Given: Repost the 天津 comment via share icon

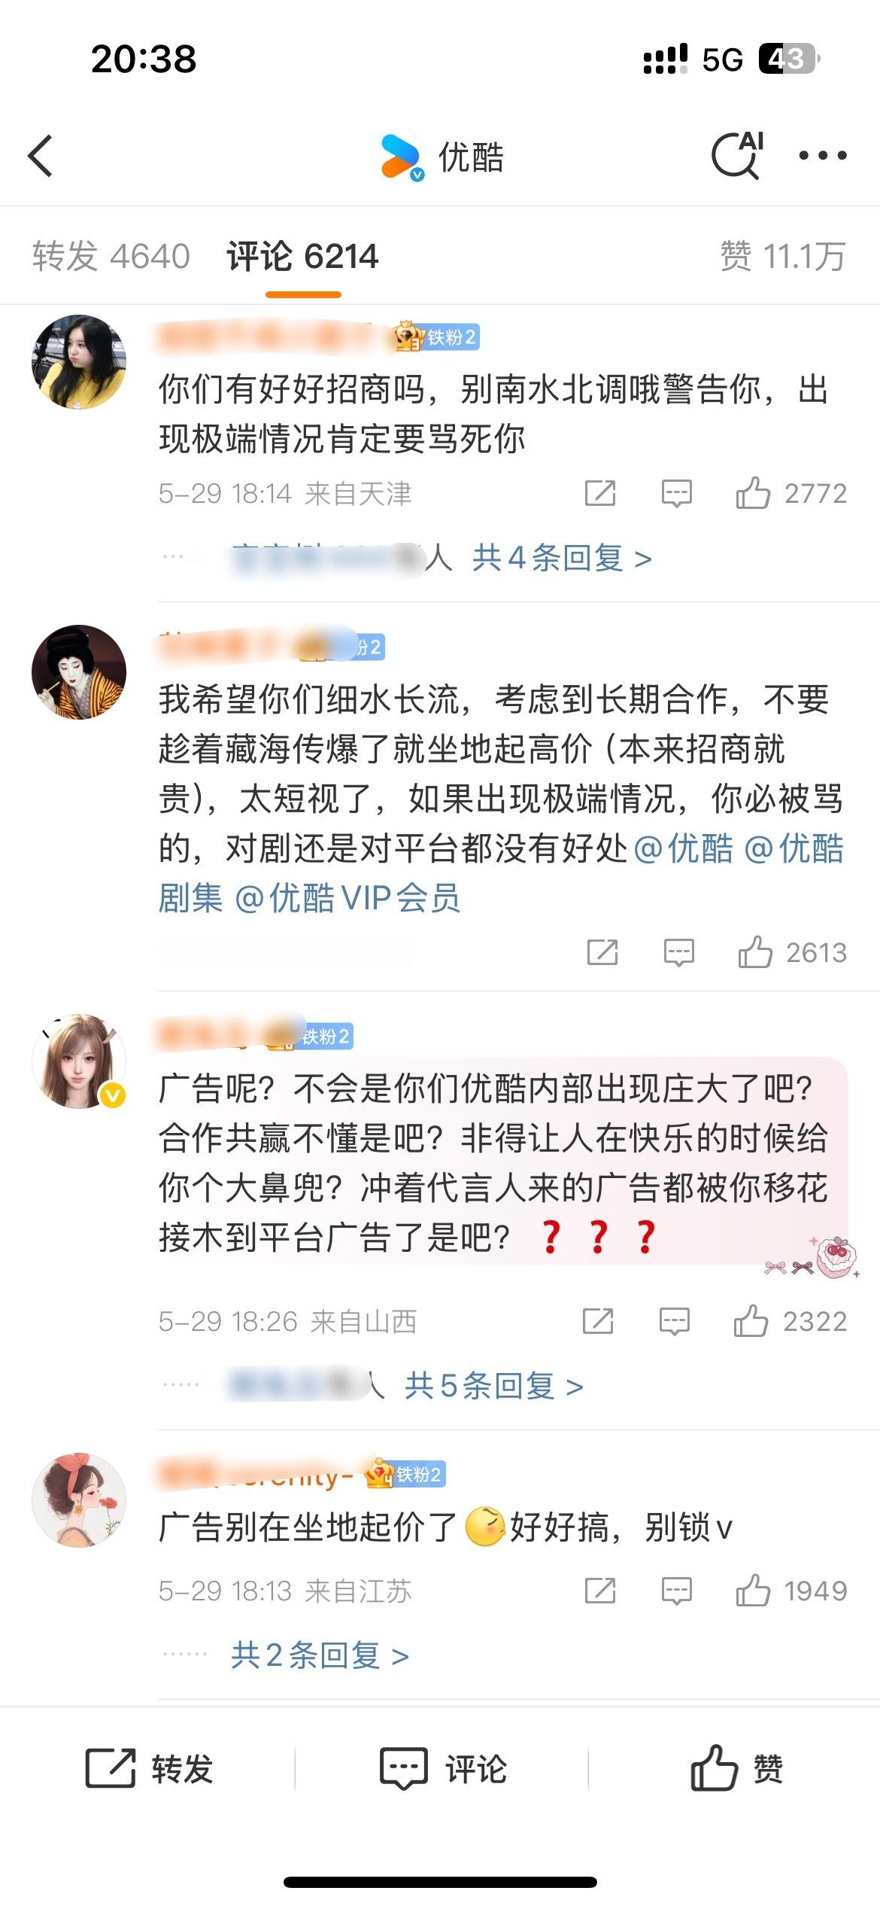Looking at the screenshot, I should [600, 494].
